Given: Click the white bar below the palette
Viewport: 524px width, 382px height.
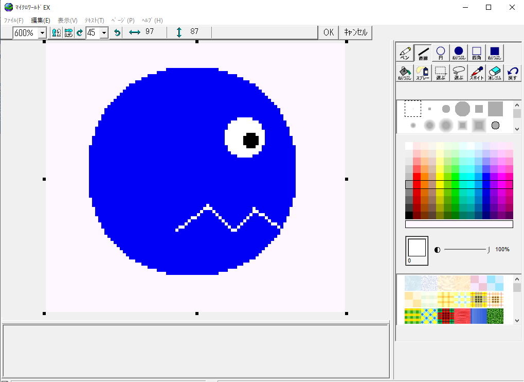Looking at the screenshot, I should point(459,224).
